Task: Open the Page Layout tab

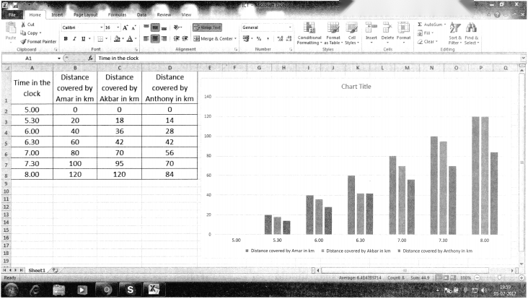Action: (86, 15)
